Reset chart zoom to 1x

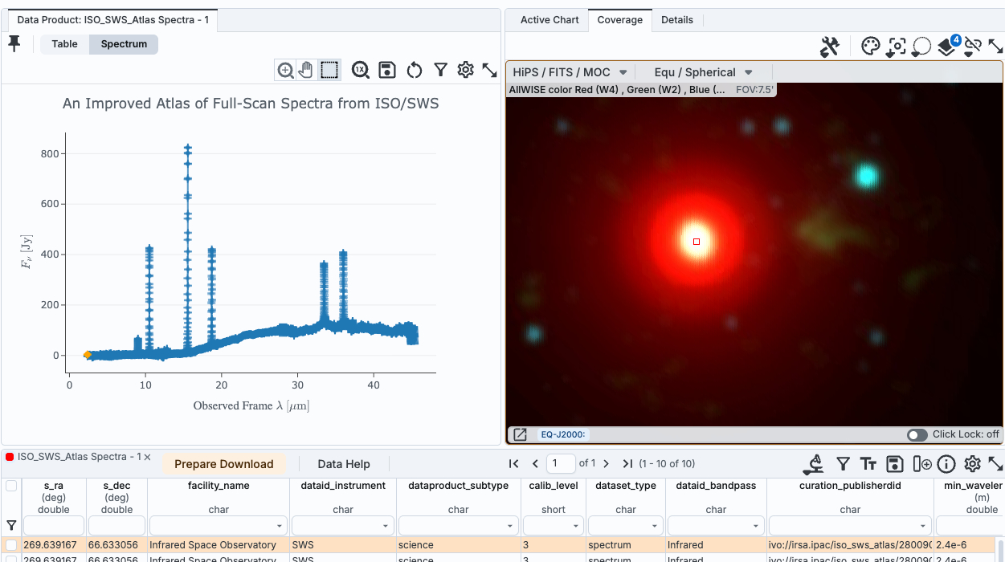[360, 71]
